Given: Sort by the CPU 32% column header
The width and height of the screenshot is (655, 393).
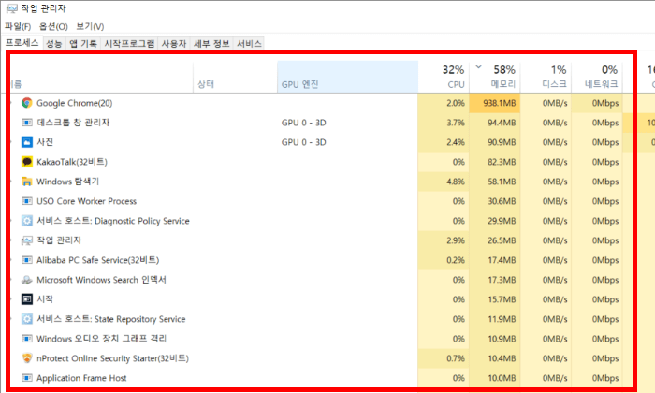Looking at the screenshot, I should click(444, 77).
